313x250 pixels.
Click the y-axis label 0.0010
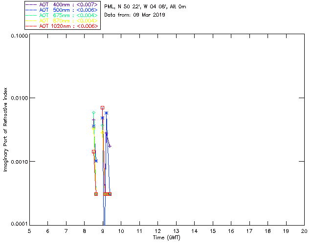point(20,162)
